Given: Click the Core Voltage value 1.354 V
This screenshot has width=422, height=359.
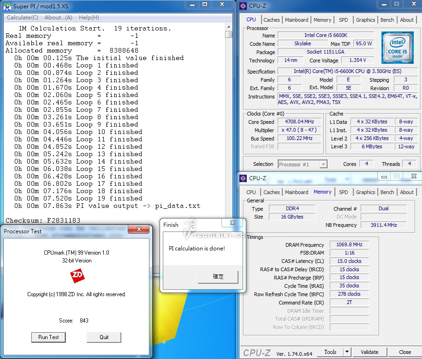Looking at the screenshot, I should click(357, 60).
